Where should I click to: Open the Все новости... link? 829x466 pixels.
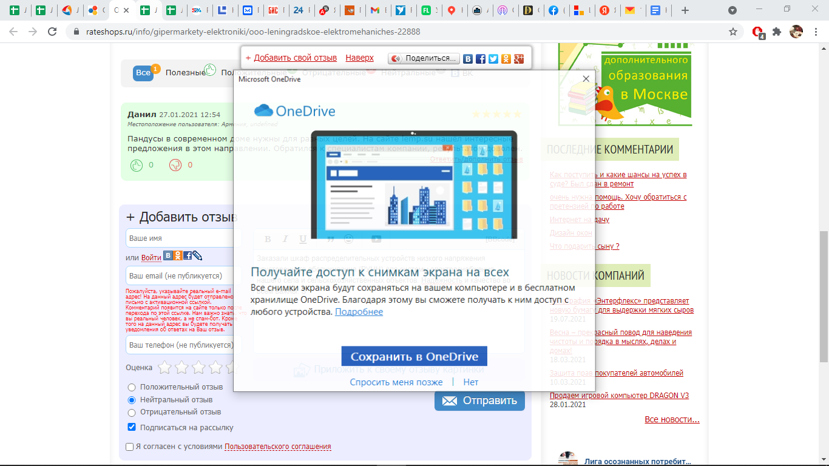(x=672, y=420)
